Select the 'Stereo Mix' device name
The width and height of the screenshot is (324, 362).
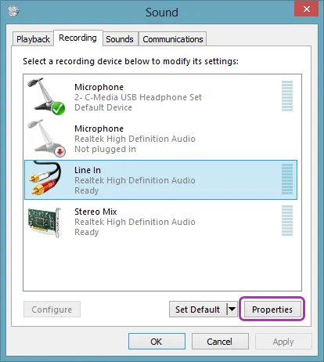(95, 212)
